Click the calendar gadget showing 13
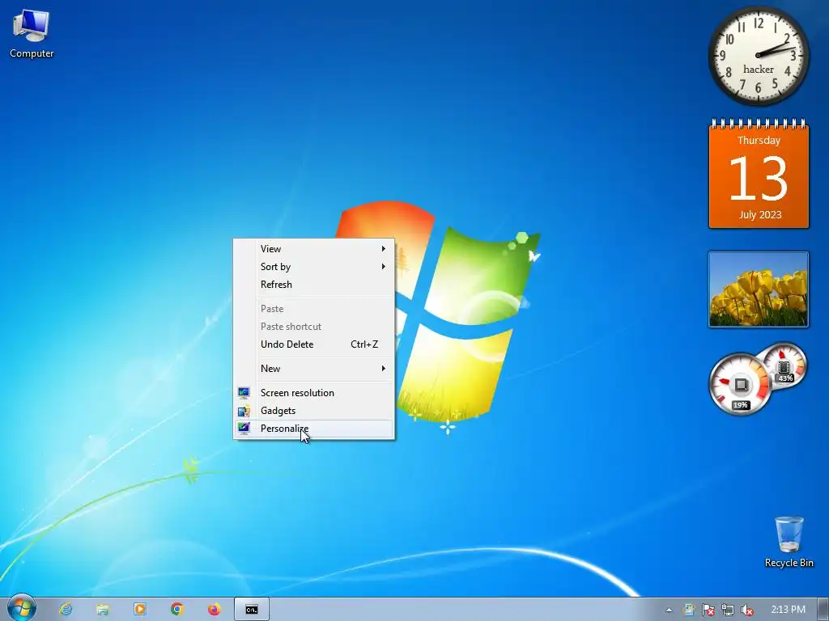Screen dimensions: 829x621 point(759,174)
